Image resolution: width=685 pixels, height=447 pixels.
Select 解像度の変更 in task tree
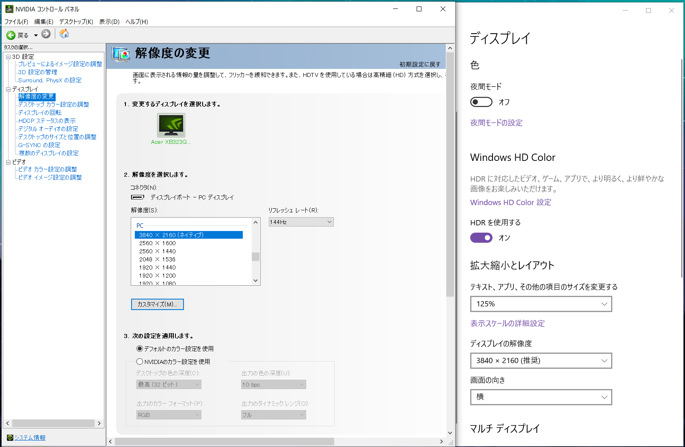click(37, 96)
